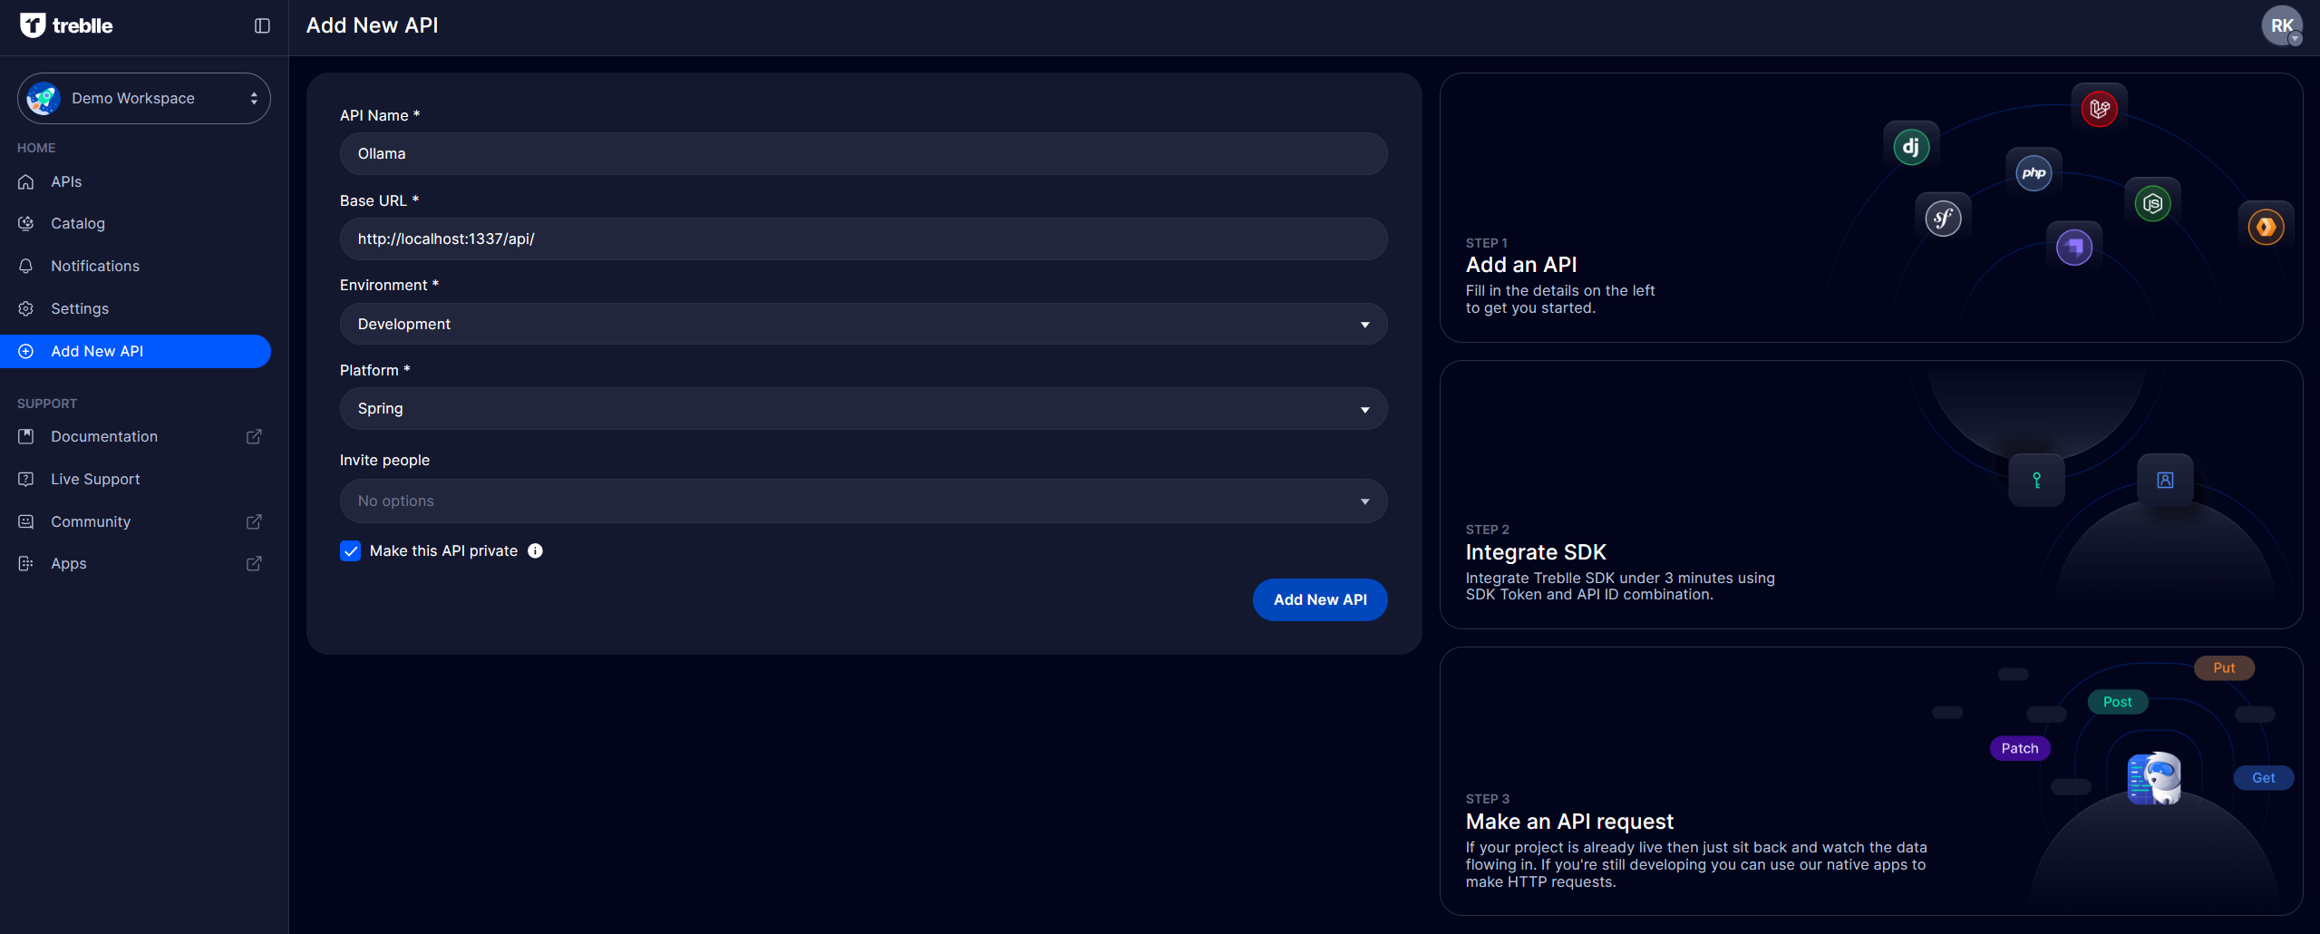Click the Node.js platform icon
The width and height of the screenshot is (2320, 934).
[2152, 203]
